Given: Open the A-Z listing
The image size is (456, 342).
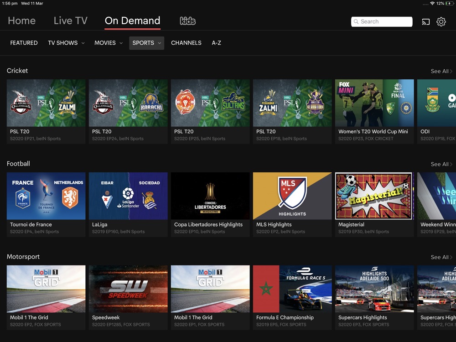Looking at the screenshot, I should click(216, 43).
